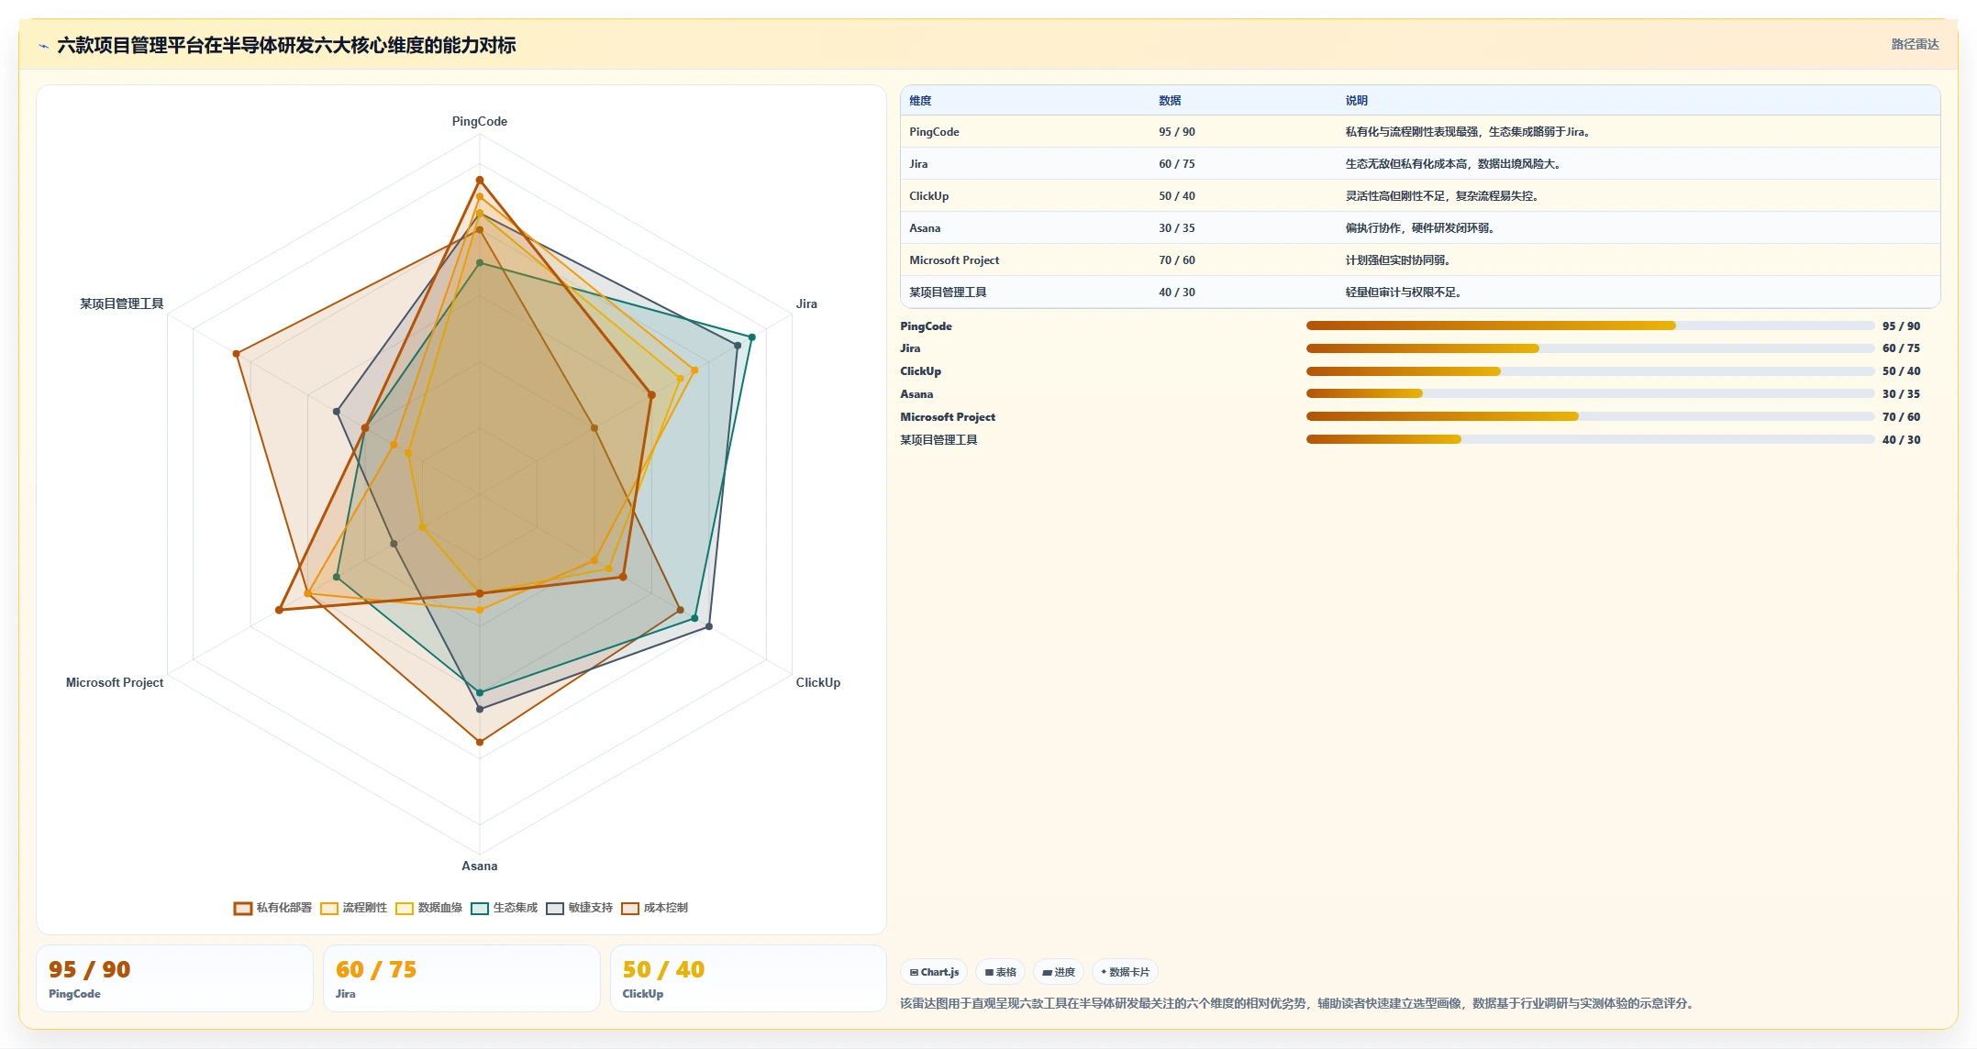Click the note 轻量但审计与权限不足
Viewport: 1977px width, 1049px height.
[1404, 293]
